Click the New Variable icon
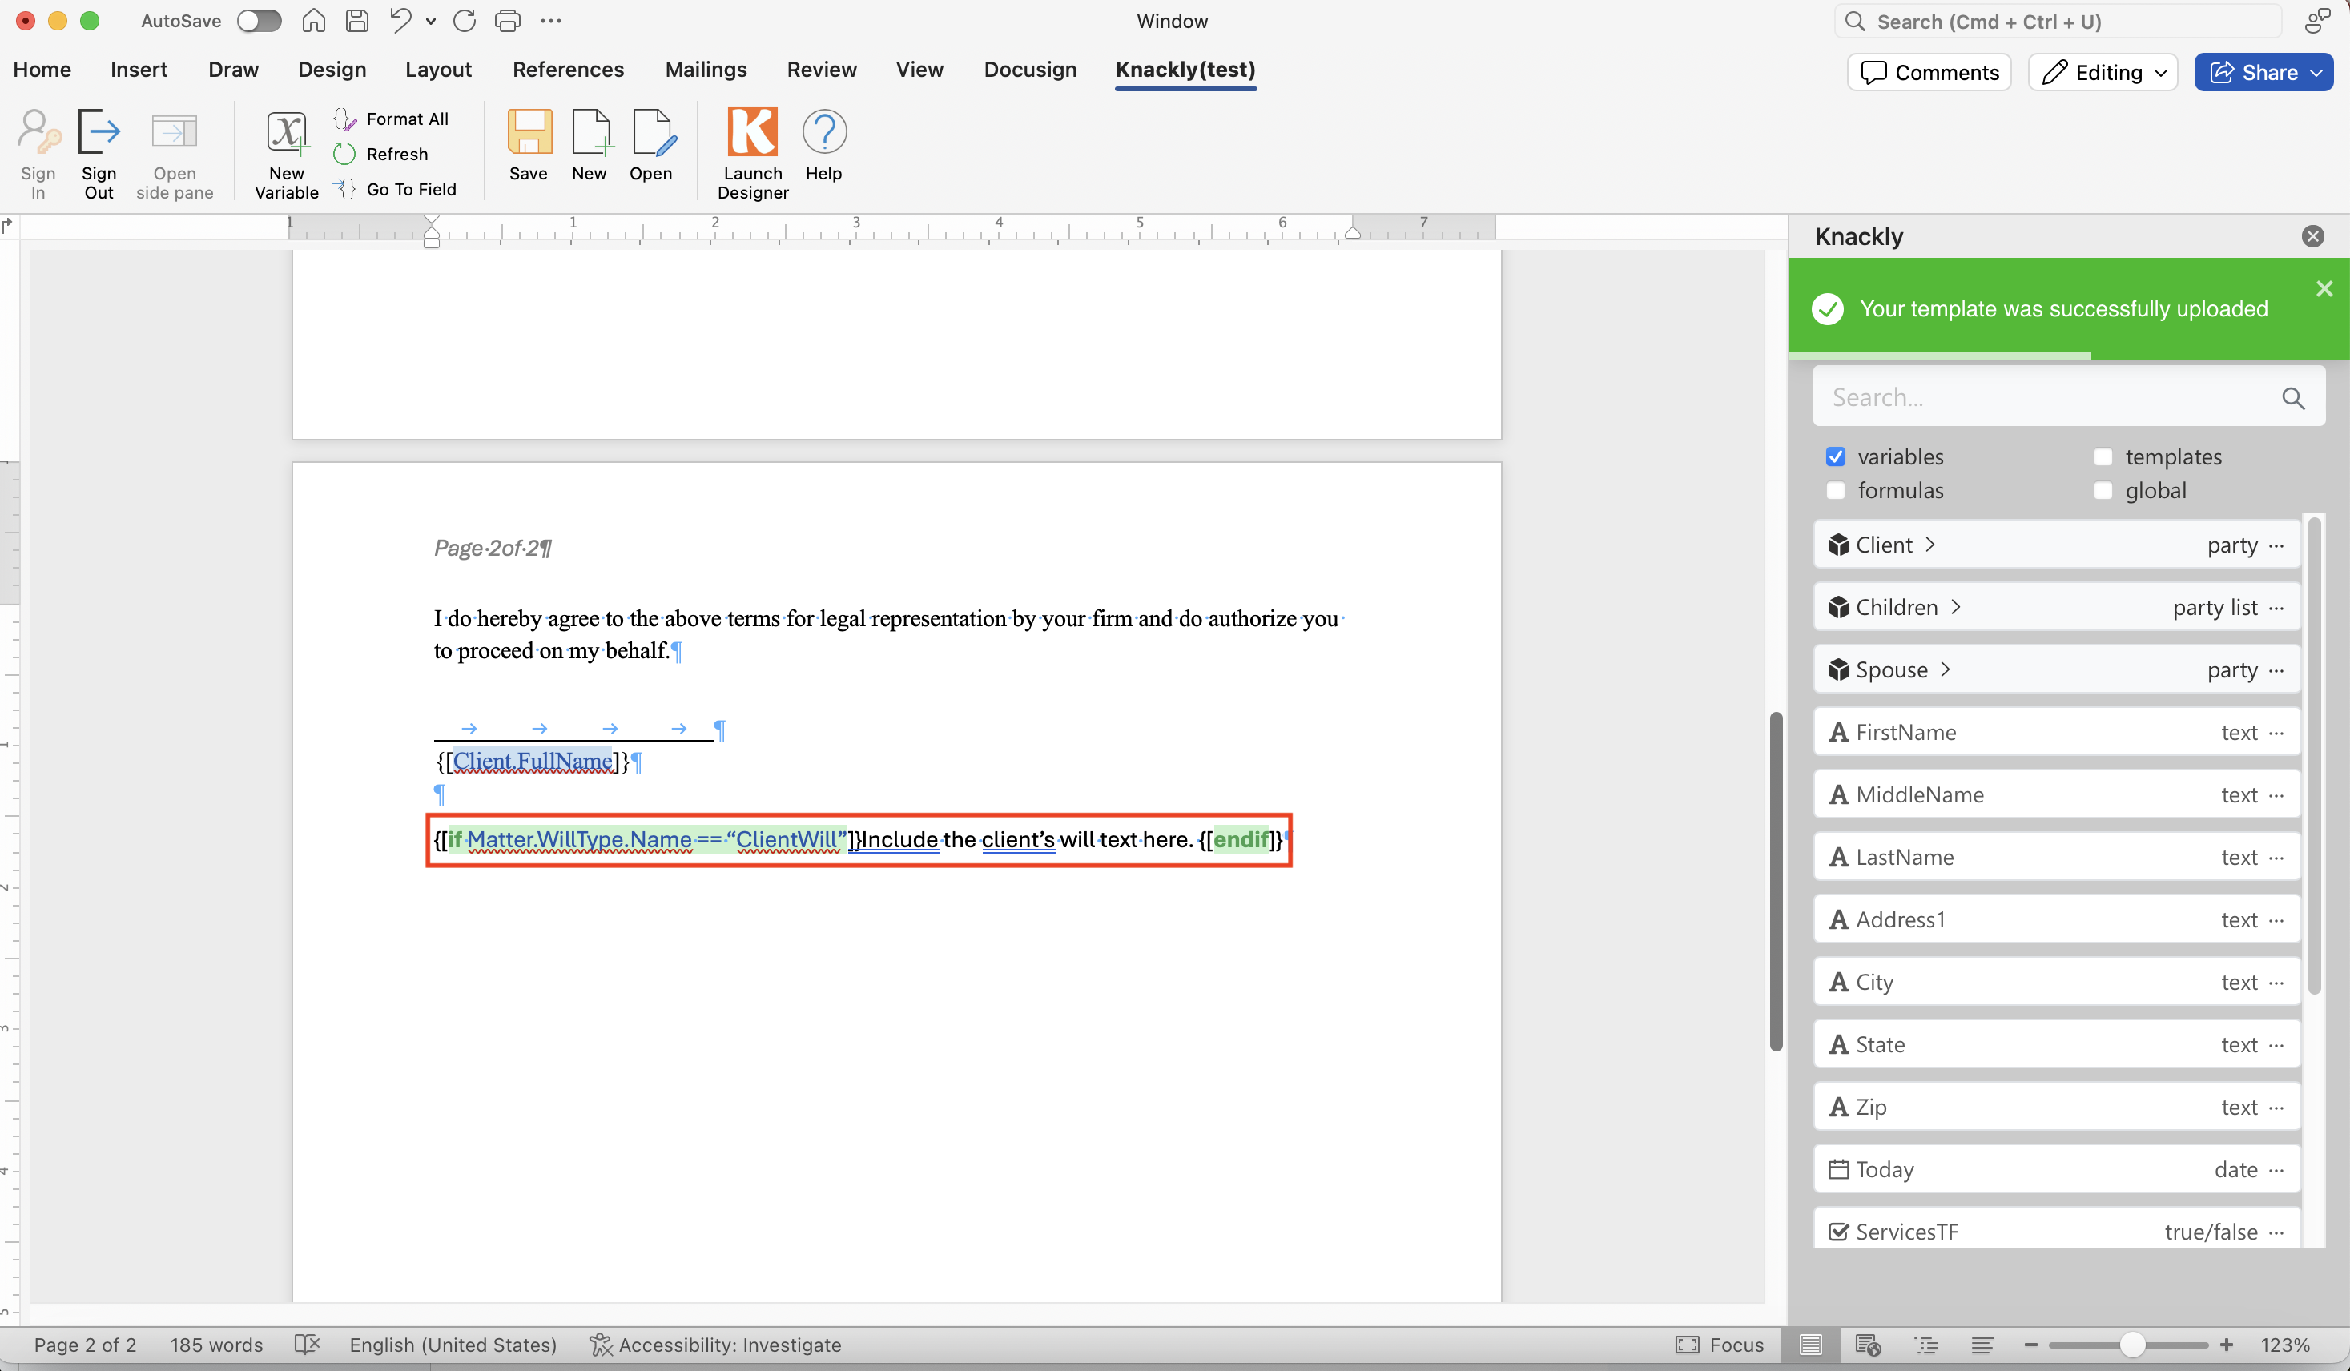The image size is (2350, 1371). 286,132
